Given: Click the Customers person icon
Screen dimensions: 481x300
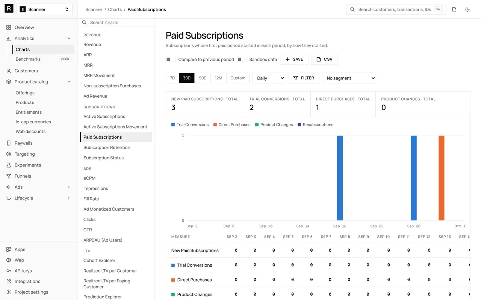Looking at the screenshot, I should (x=9, y=71).
